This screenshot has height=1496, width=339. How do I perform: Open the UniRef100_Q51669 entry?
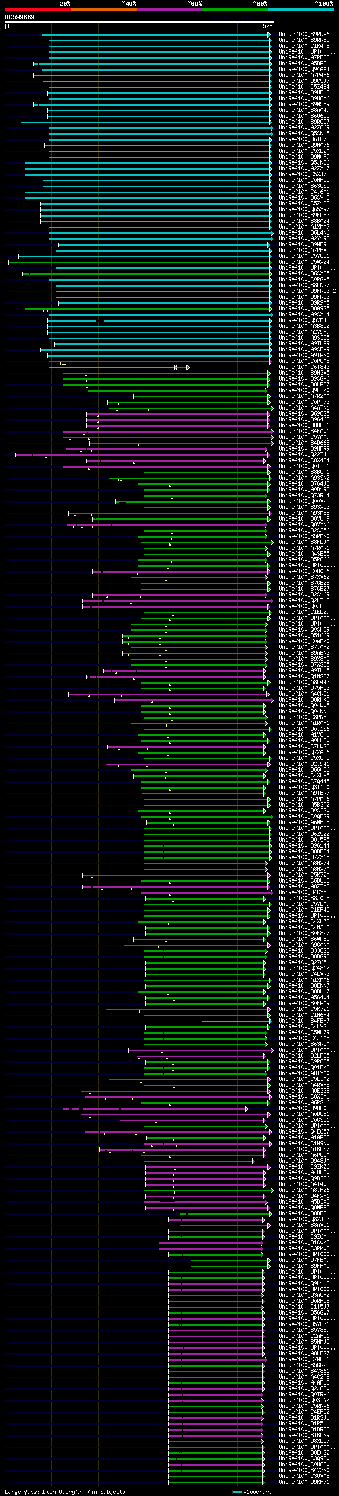point(304,636)
